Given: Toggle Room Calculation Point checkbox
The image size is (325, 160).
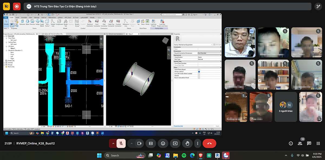Looking at the screenshot, I should (199, 78).
